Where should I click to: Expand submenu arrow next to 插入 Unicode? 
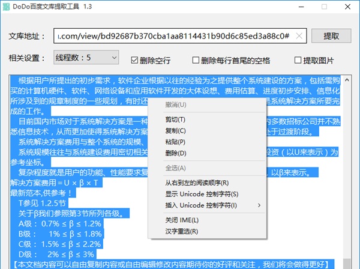[259, 205]
